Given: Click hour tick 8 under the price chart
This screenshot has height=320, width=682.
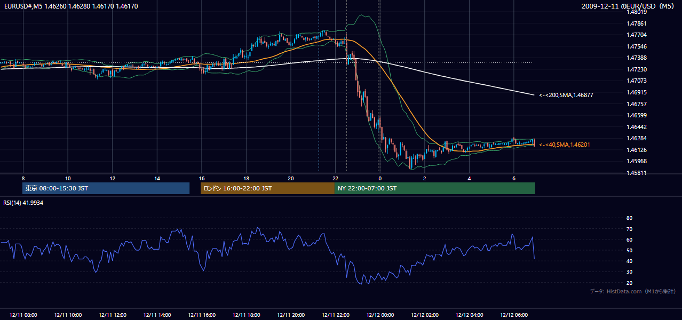Looking at the screenshot, I should [x=23, y=178].
